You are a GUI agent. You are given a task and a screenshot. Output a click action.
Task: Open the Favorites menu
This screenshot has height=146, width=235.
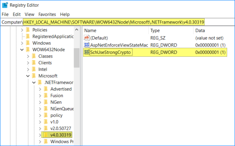[x=47, y=14]
